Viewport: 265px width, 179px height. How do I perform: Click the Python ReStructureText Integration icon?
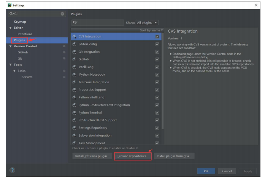click(75, 105)
